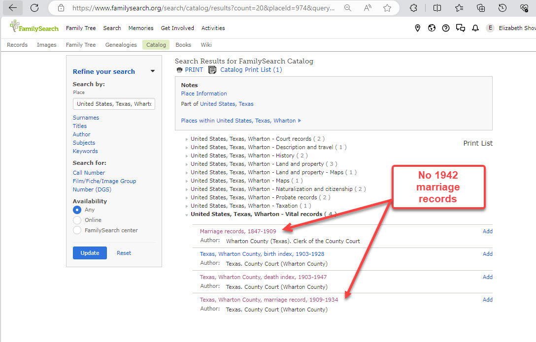Open the notifications bell icon
536x342 pixels.
coord(475,28)
